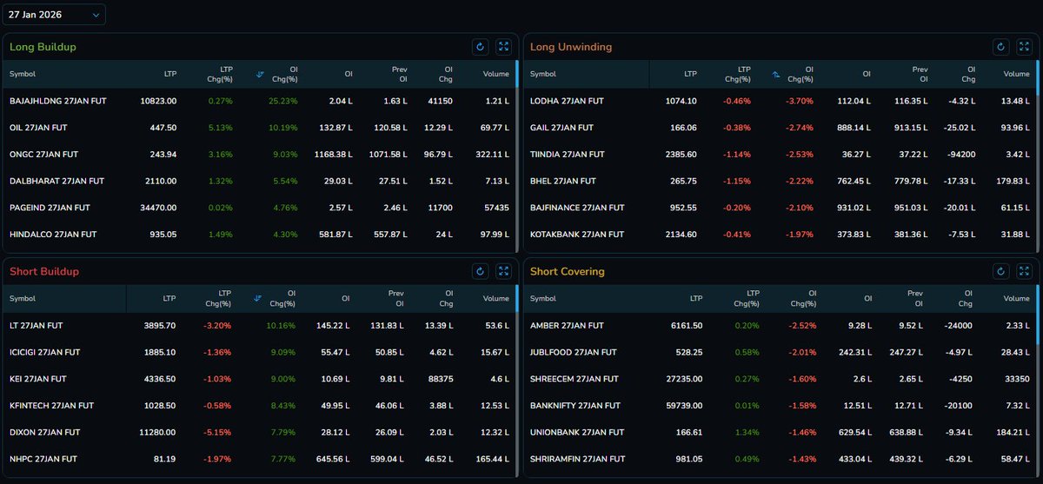
Task: Click the Short Buildup panel title
Action: pos(44,271)
